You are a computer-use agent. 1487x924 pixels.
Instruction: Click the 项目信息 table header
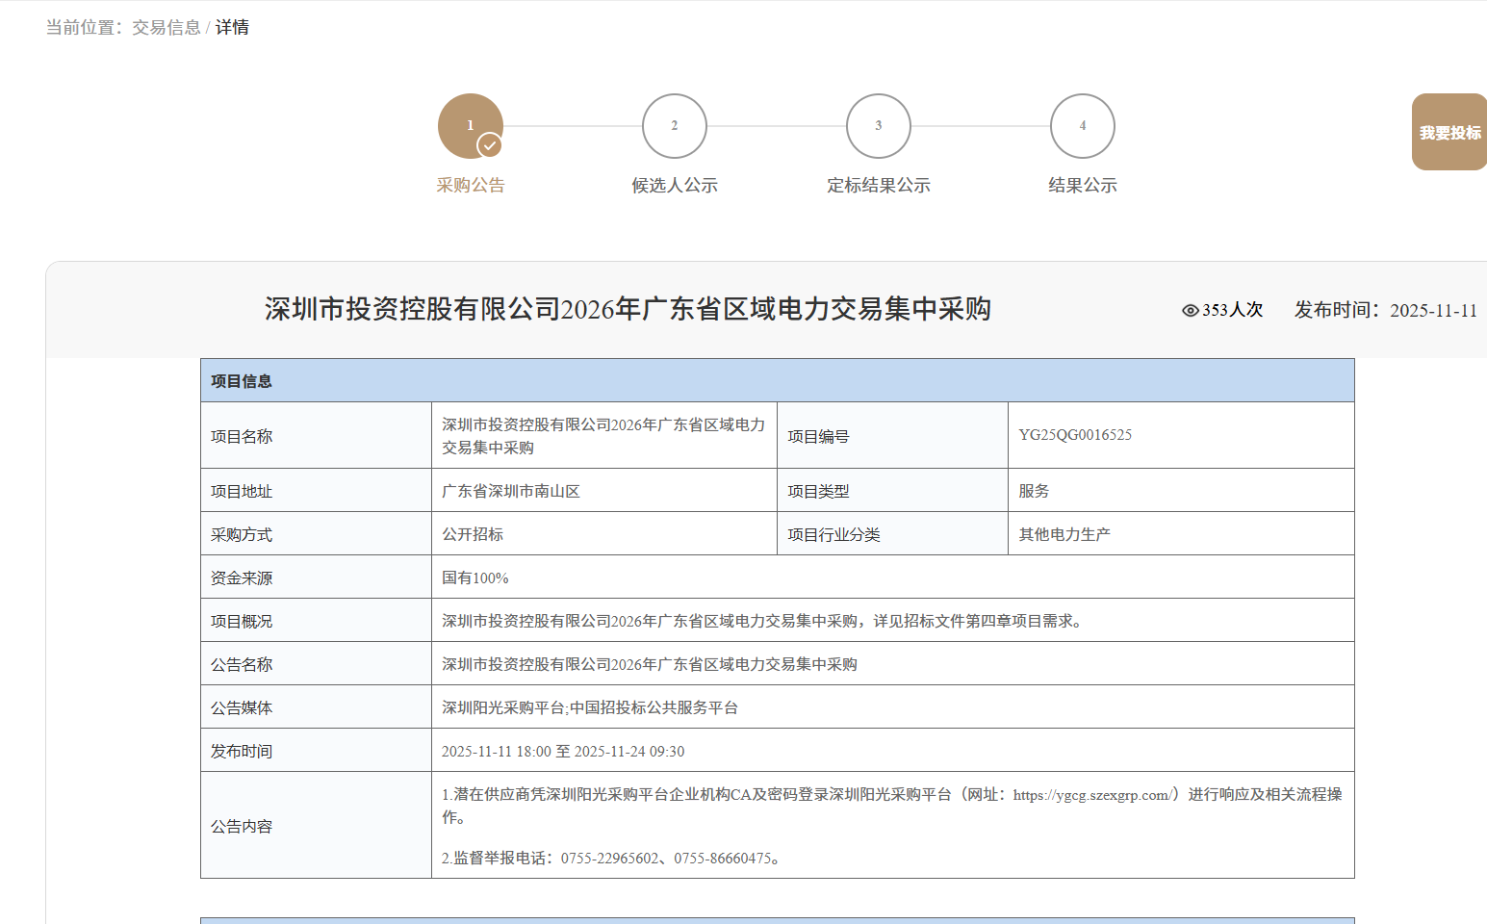242,381
